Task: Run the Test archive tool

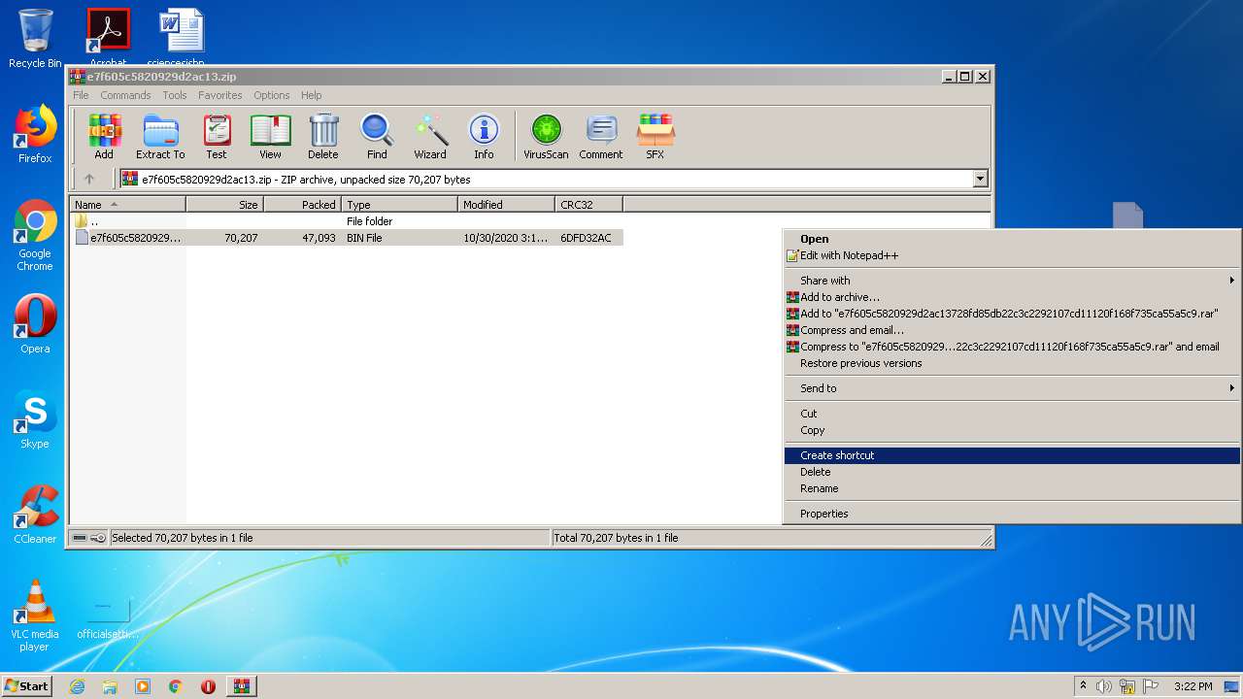Action: pos(217,137)
